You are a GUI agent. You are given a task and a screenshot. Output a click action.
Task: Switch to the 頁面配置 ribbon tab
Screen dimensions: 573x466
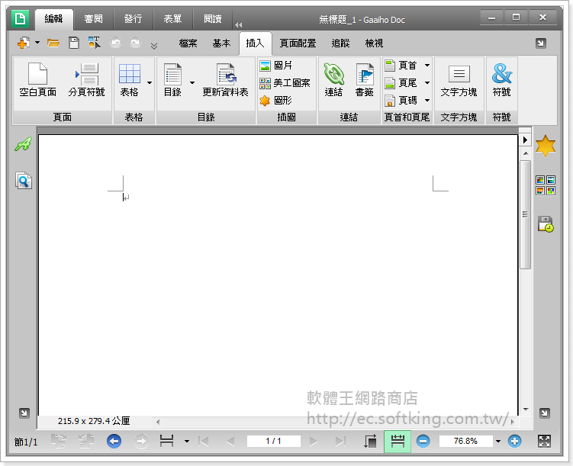(x=298, y=43)
